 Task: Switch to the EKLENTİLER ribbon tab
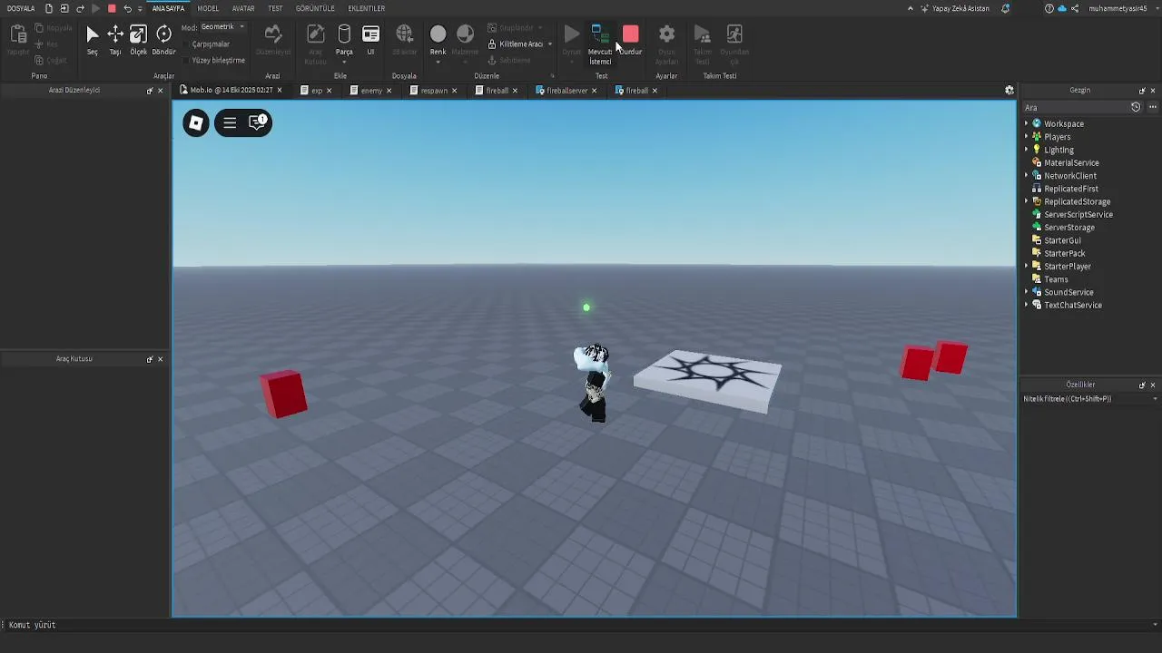pyautogui.click(x=367, y=8)
